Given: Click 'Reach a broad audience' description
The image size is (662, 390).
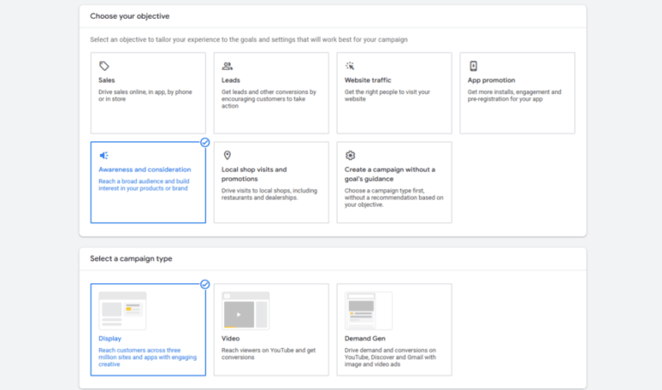Looking at the screenshot, I should click(144, 185).
